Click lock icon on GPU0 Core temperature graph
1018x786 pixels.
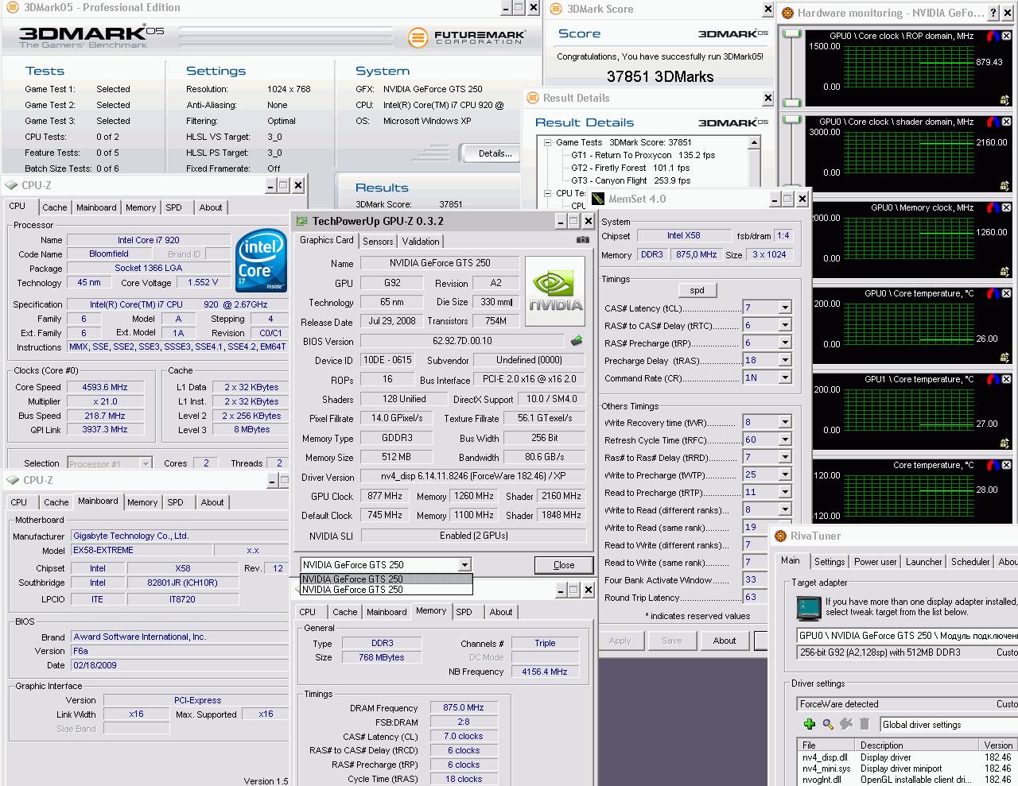(1005, 358)
